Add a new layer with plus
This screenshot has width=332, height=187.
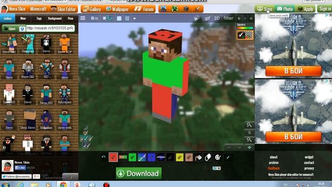(239, 19)
